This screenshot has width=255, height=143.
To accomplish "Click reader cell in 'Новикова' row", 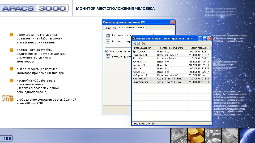I will pyautogui.click(x=173, y=78).
